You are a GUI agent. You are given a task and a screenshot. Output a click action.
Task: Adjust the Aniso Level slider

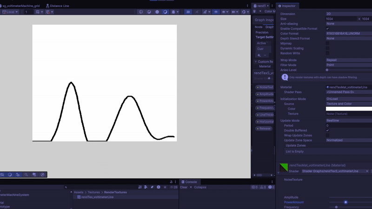[327, 70]
